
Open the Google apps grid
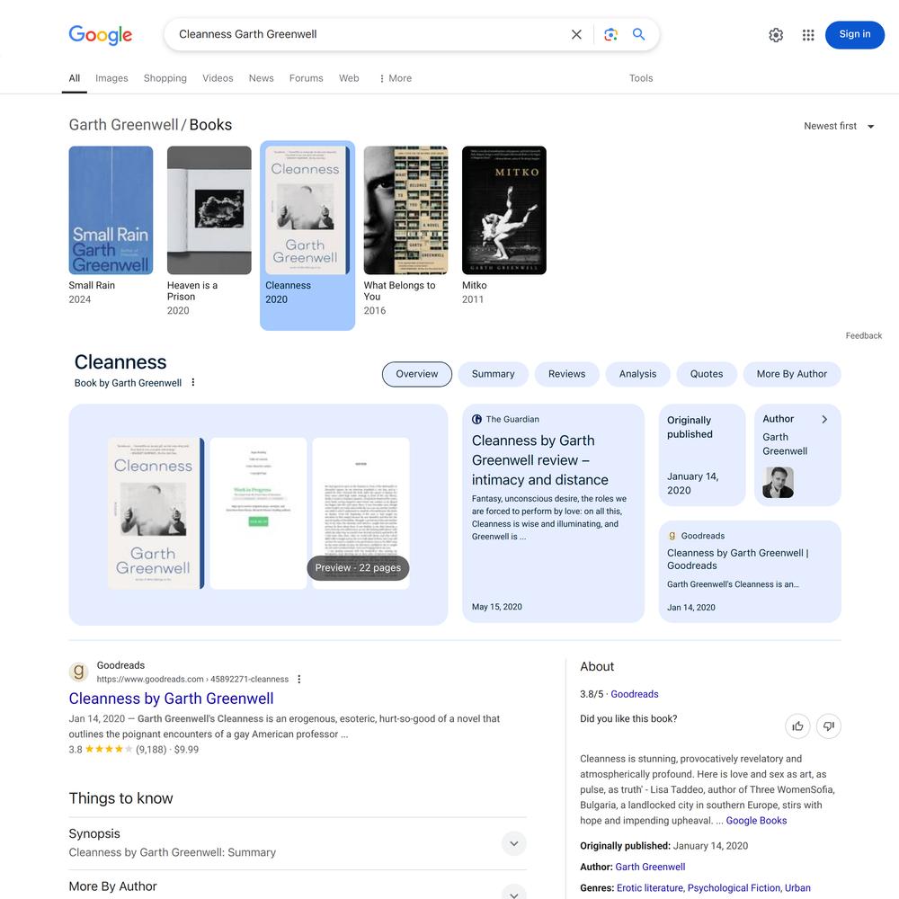(808, 35)
